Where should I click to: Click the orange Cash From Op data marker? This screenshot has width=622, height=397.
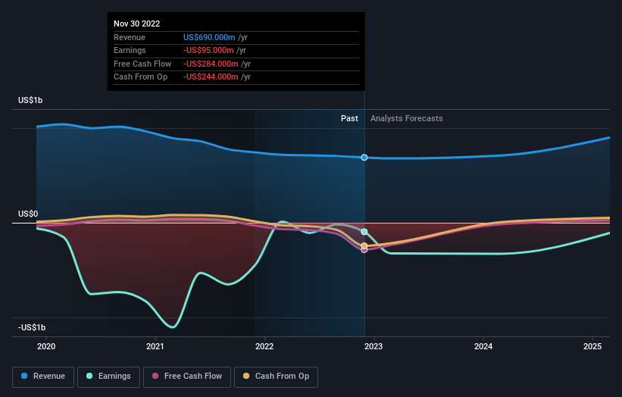pos(364,246)
